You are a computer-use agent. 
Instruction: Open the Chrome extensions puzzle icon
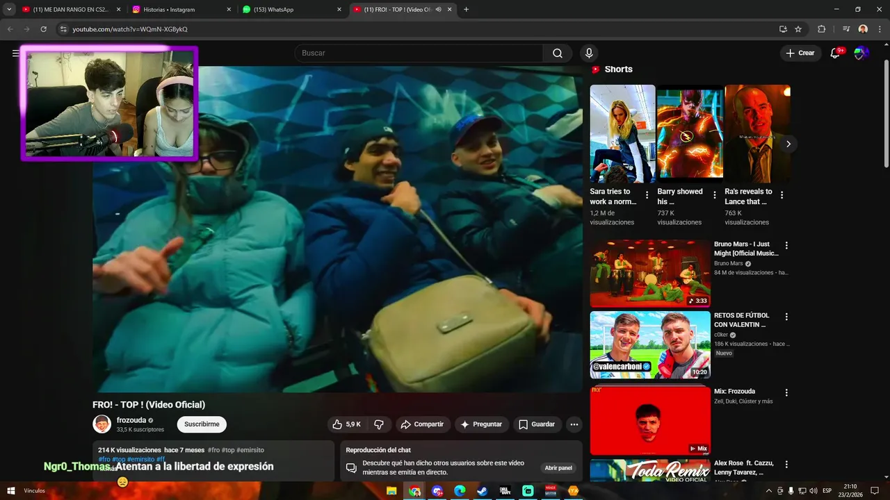pyautogui.click(x=821, y=29)
